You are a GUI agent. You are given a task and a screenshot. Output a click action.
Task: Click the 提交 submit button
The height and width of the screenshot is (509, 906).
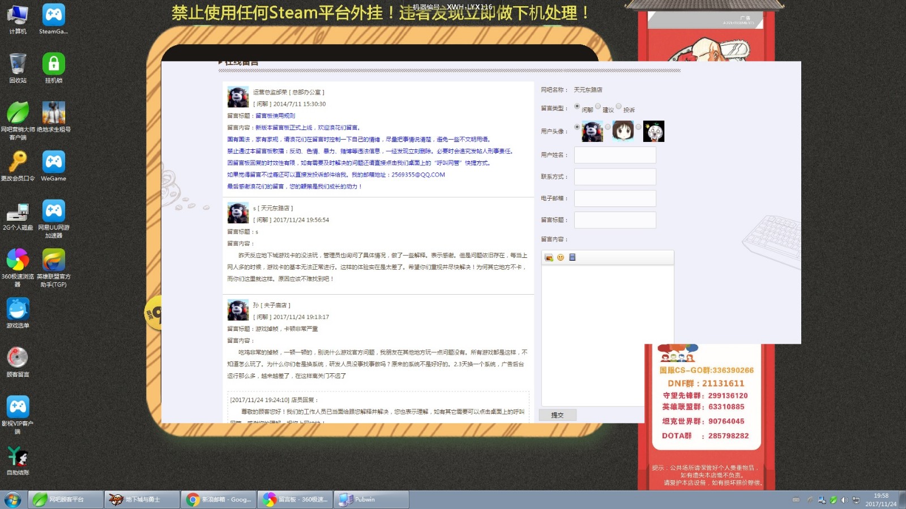[558, 415]
